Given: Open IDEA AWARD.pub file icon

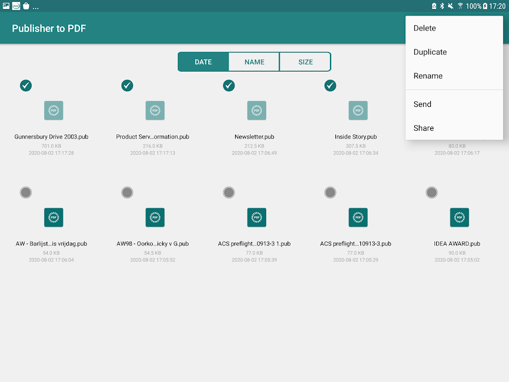Looking at the screenshot, I should tap(459, 217).
